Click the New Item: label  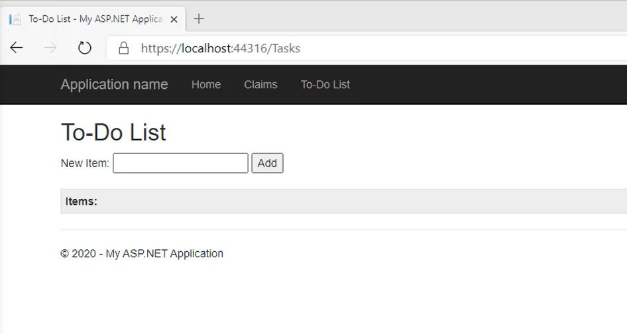(x=85, y=163)
